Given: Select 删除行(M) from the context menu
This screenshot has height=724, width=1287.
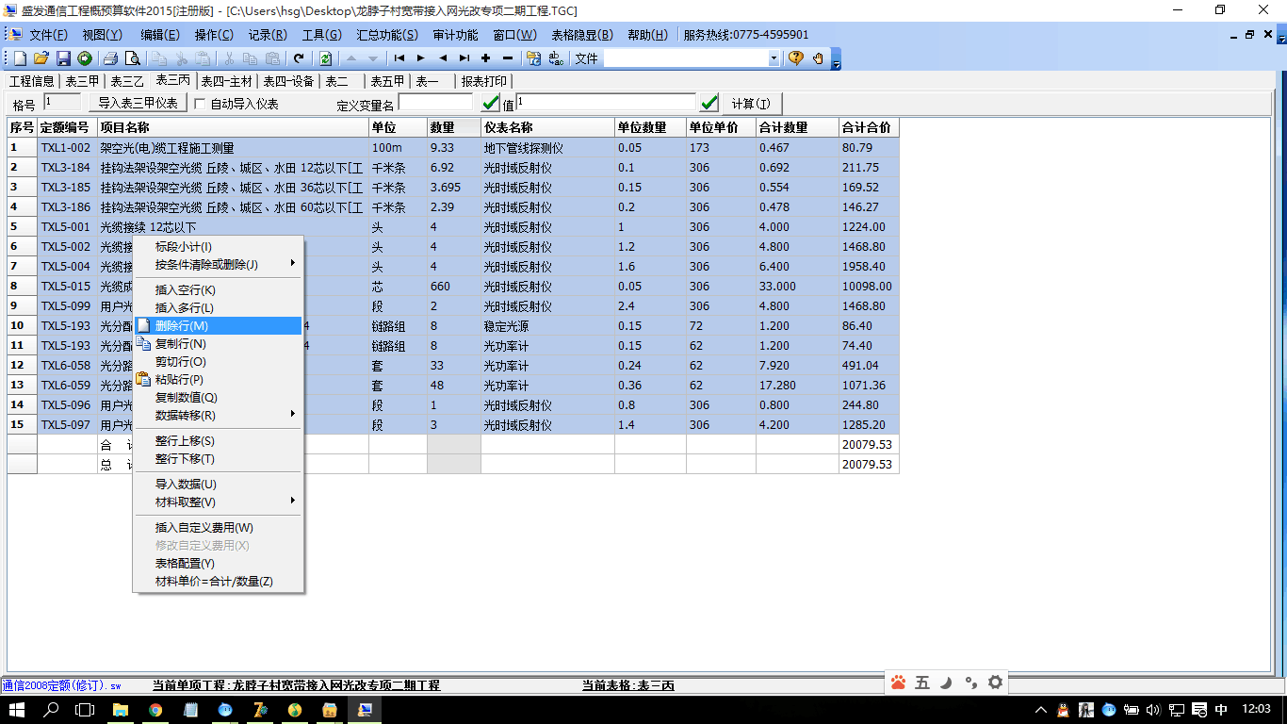Looking at the screenshot, I should [219, 325].
